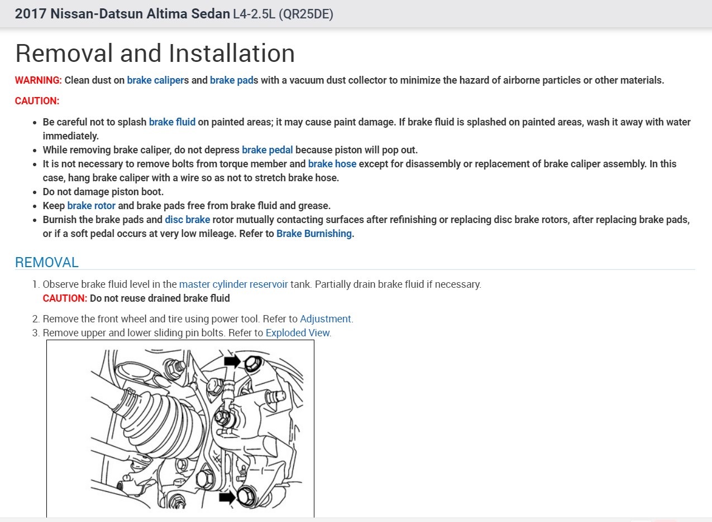Open the brake pedal link

coord(267,150)
